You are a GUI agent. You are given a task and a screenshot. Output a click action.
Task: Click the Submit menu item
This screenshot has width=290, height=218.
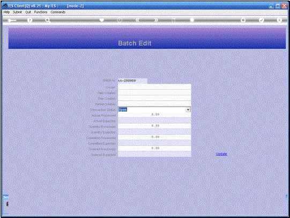tap(17, 12)
